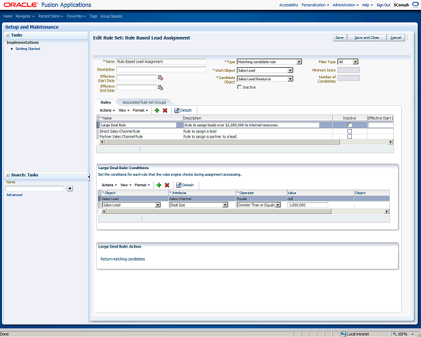Click the task search Name field

coord(35,189)
